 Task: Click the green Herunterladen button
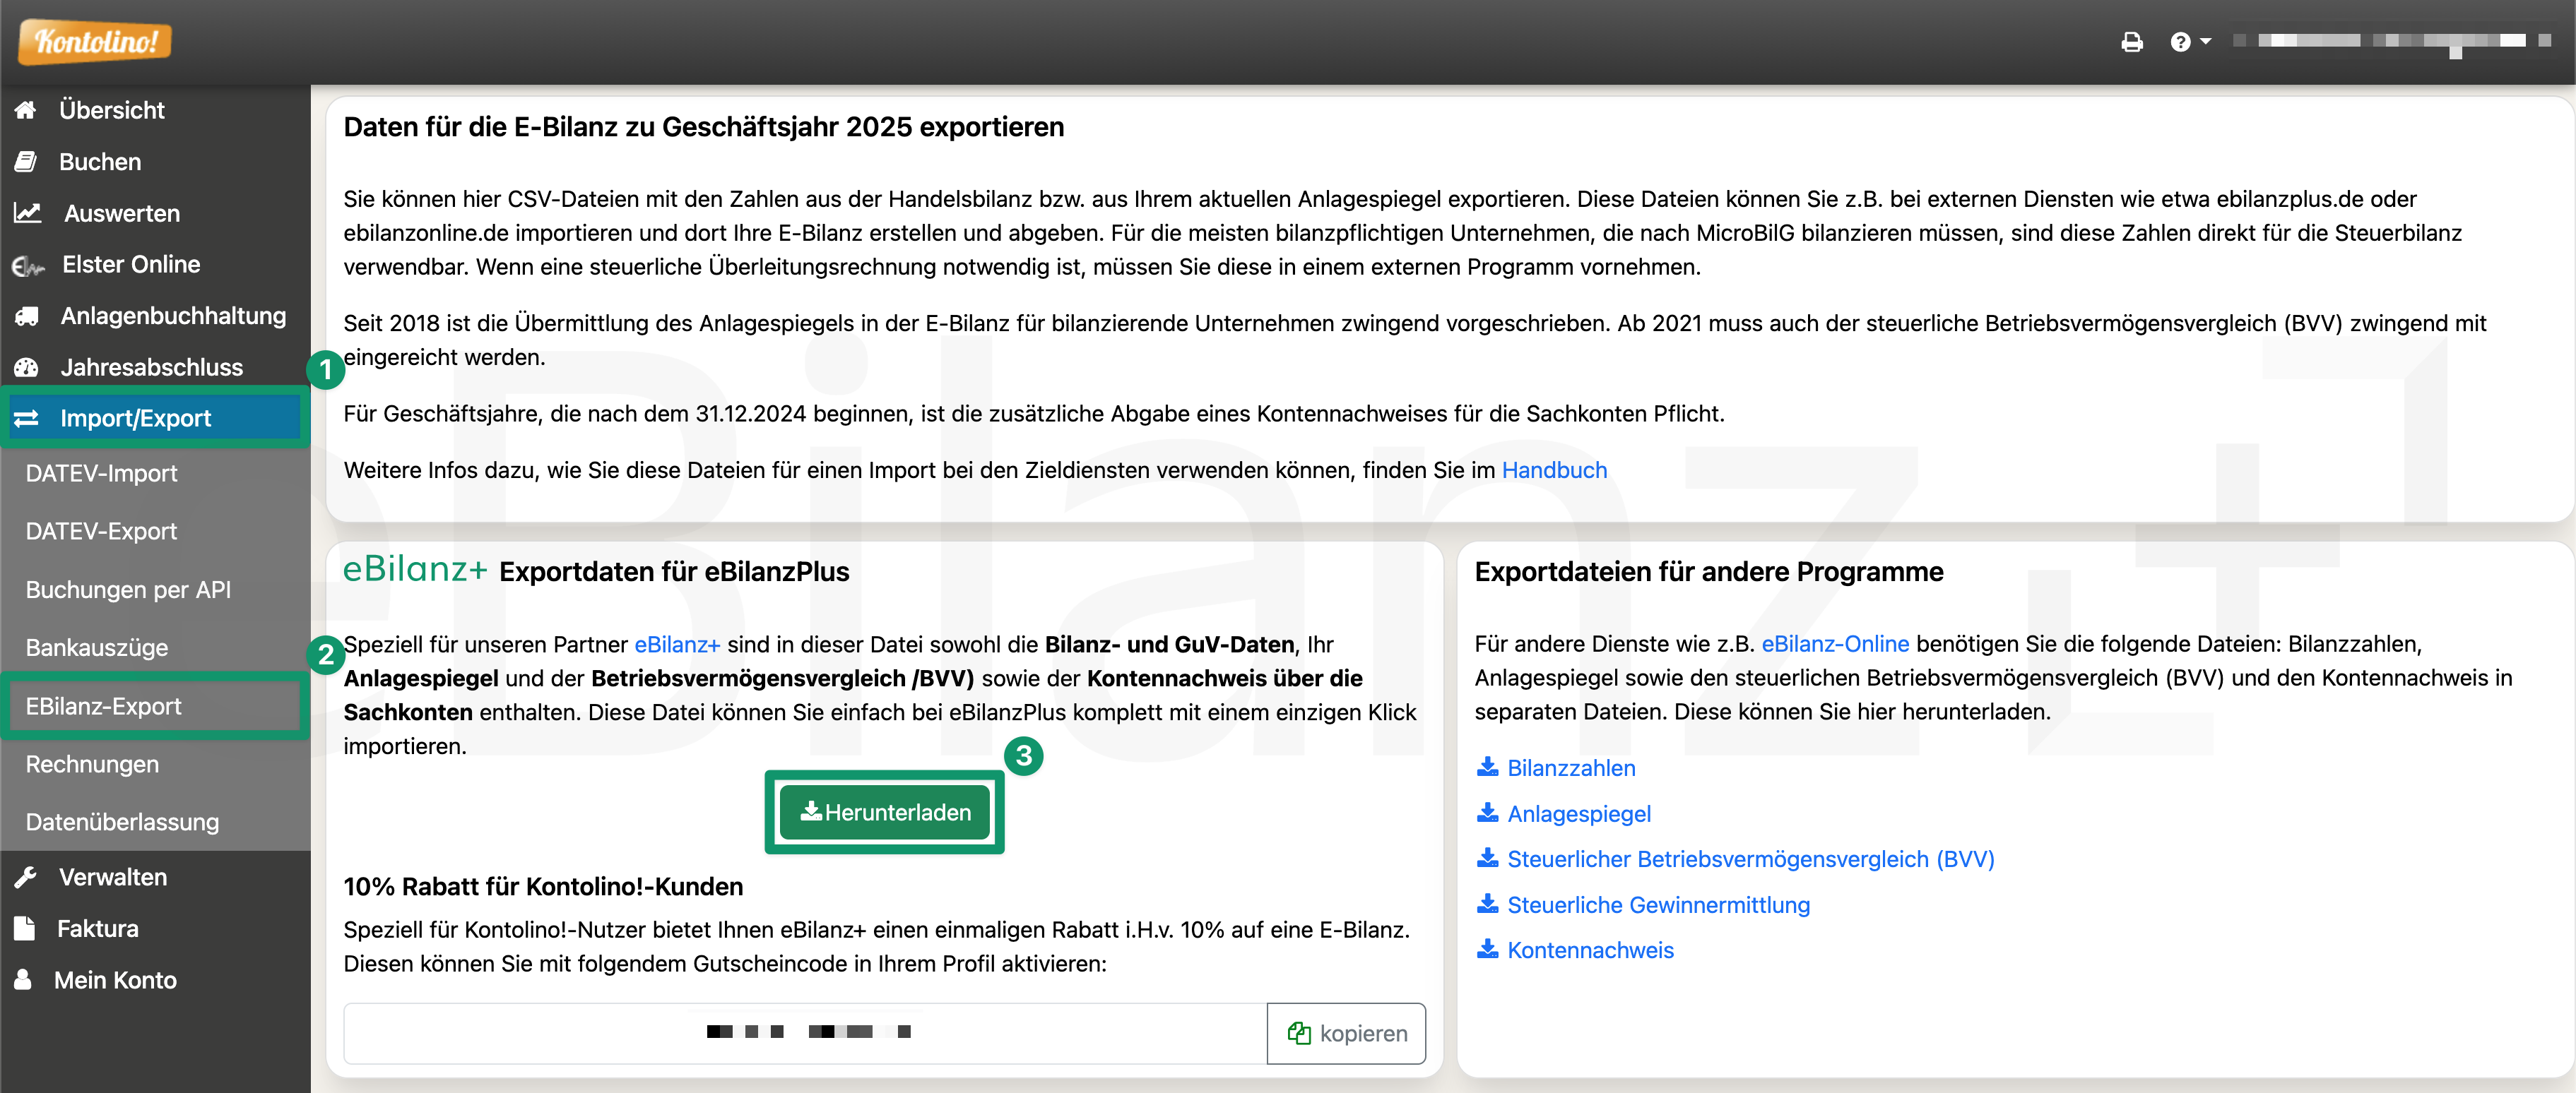click(x=885, y=812)
